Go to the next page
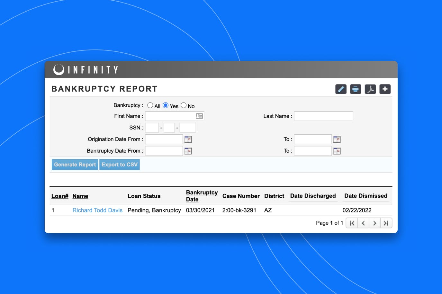The width and height of the screenshot is (442, 294). point(374,223)
